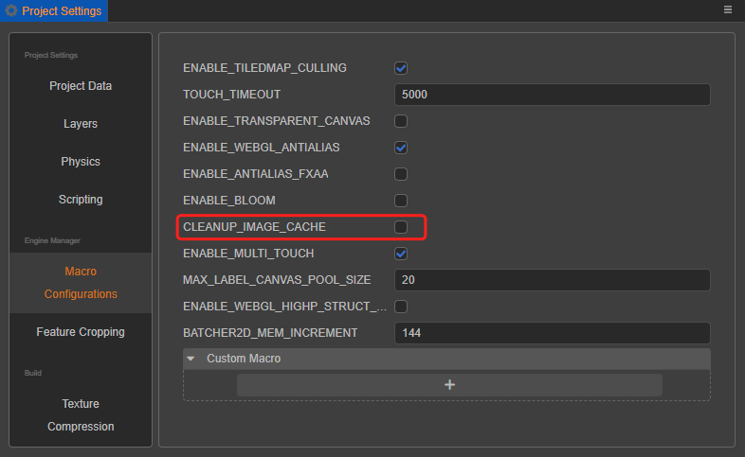The height and width of the screenshot is (457, 745).
Task: Uncheck ENABLE_WEBGL_ANTIALIAS
Action: pyautogui.click(x=401, y=148)
